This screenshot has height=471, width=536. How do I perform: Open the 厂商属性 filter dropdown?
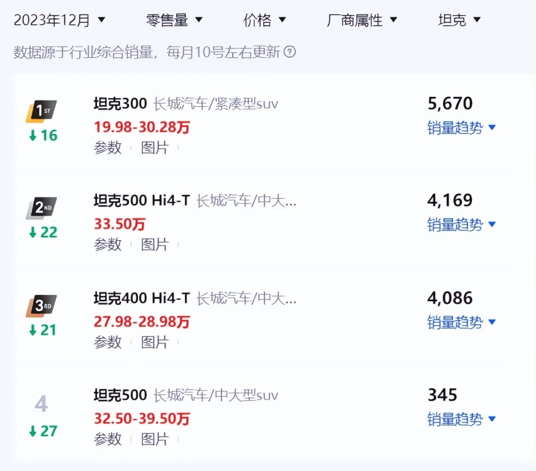362,20
